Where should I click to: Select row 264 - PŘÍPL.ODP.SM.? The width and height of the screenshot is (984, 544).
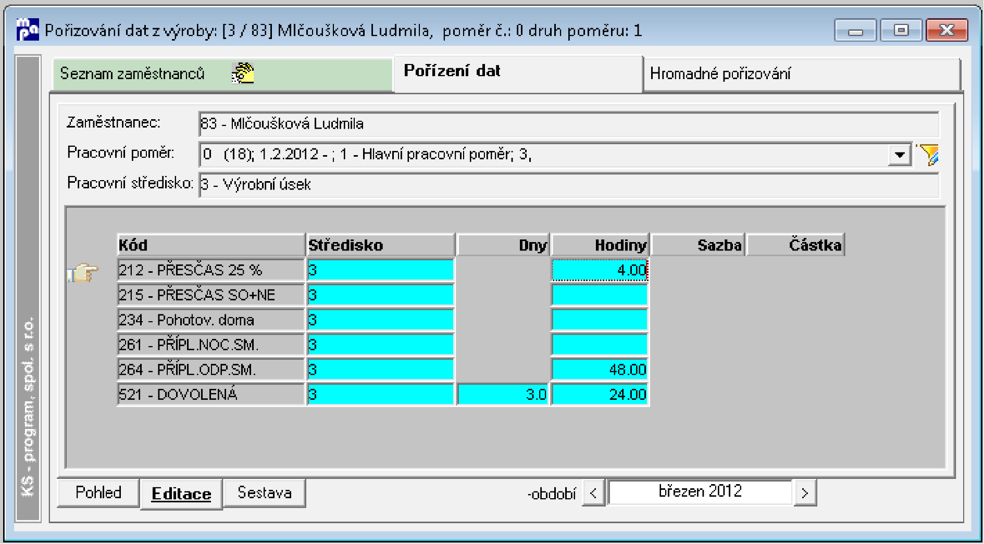click(211, 370)
